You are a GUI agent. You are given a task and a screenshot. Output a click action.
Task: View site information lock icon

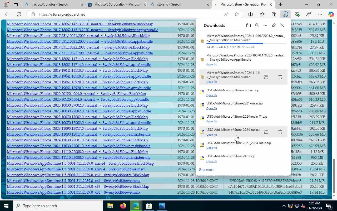point(33,14)
